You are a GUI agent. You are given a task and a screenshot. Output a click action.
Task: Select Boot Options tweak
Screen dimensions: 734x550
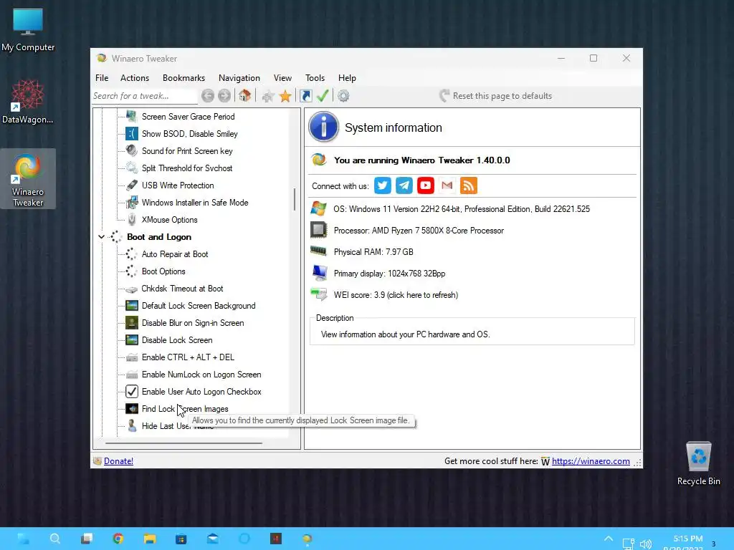(x=163, y=271)
